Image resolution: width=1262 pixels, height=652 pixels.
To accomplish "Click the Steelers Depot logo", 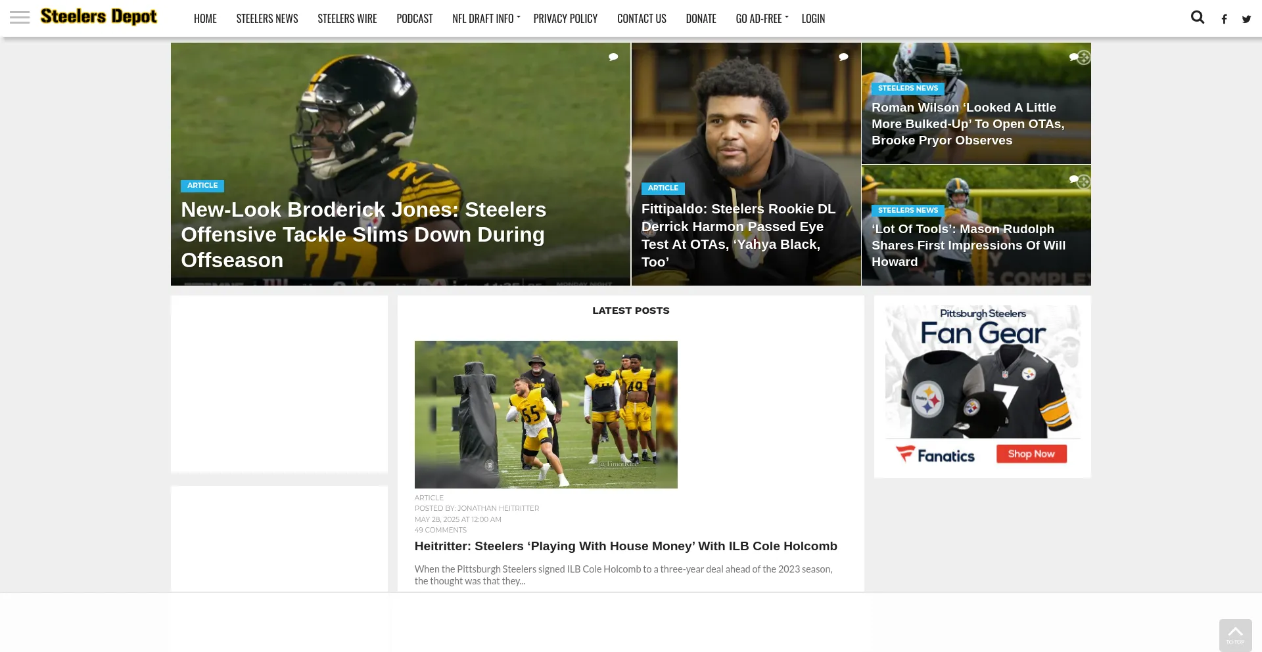I will [x=99, y=16].
